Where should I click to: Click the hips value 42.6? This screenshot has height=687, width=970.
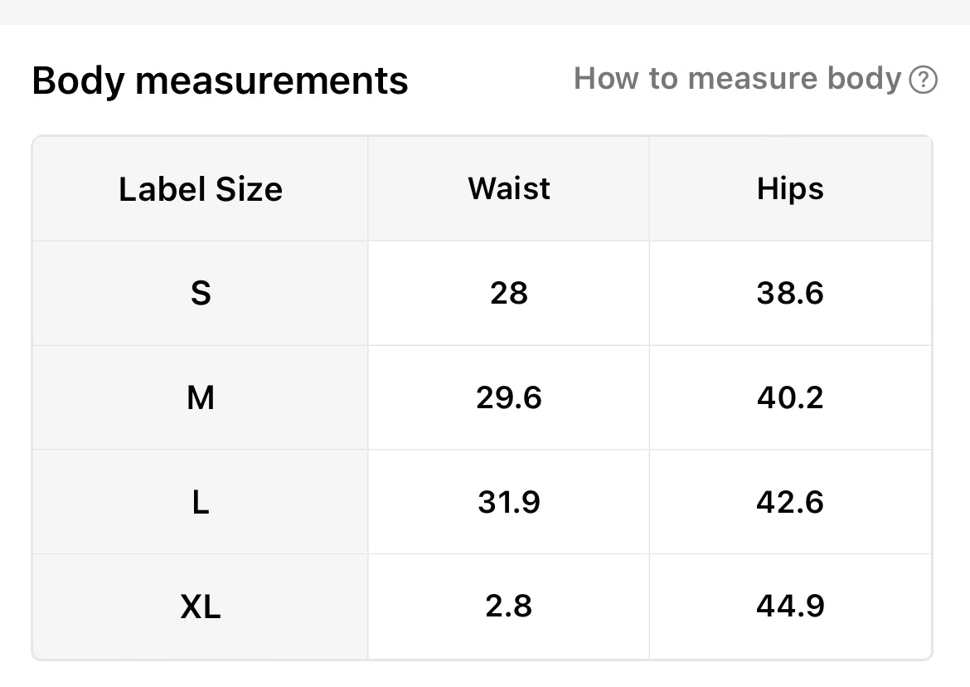pyautogui.click(x=790, y=502)
